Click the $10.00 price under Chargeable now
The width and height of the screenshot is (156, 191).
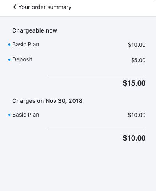coord(136,45)
